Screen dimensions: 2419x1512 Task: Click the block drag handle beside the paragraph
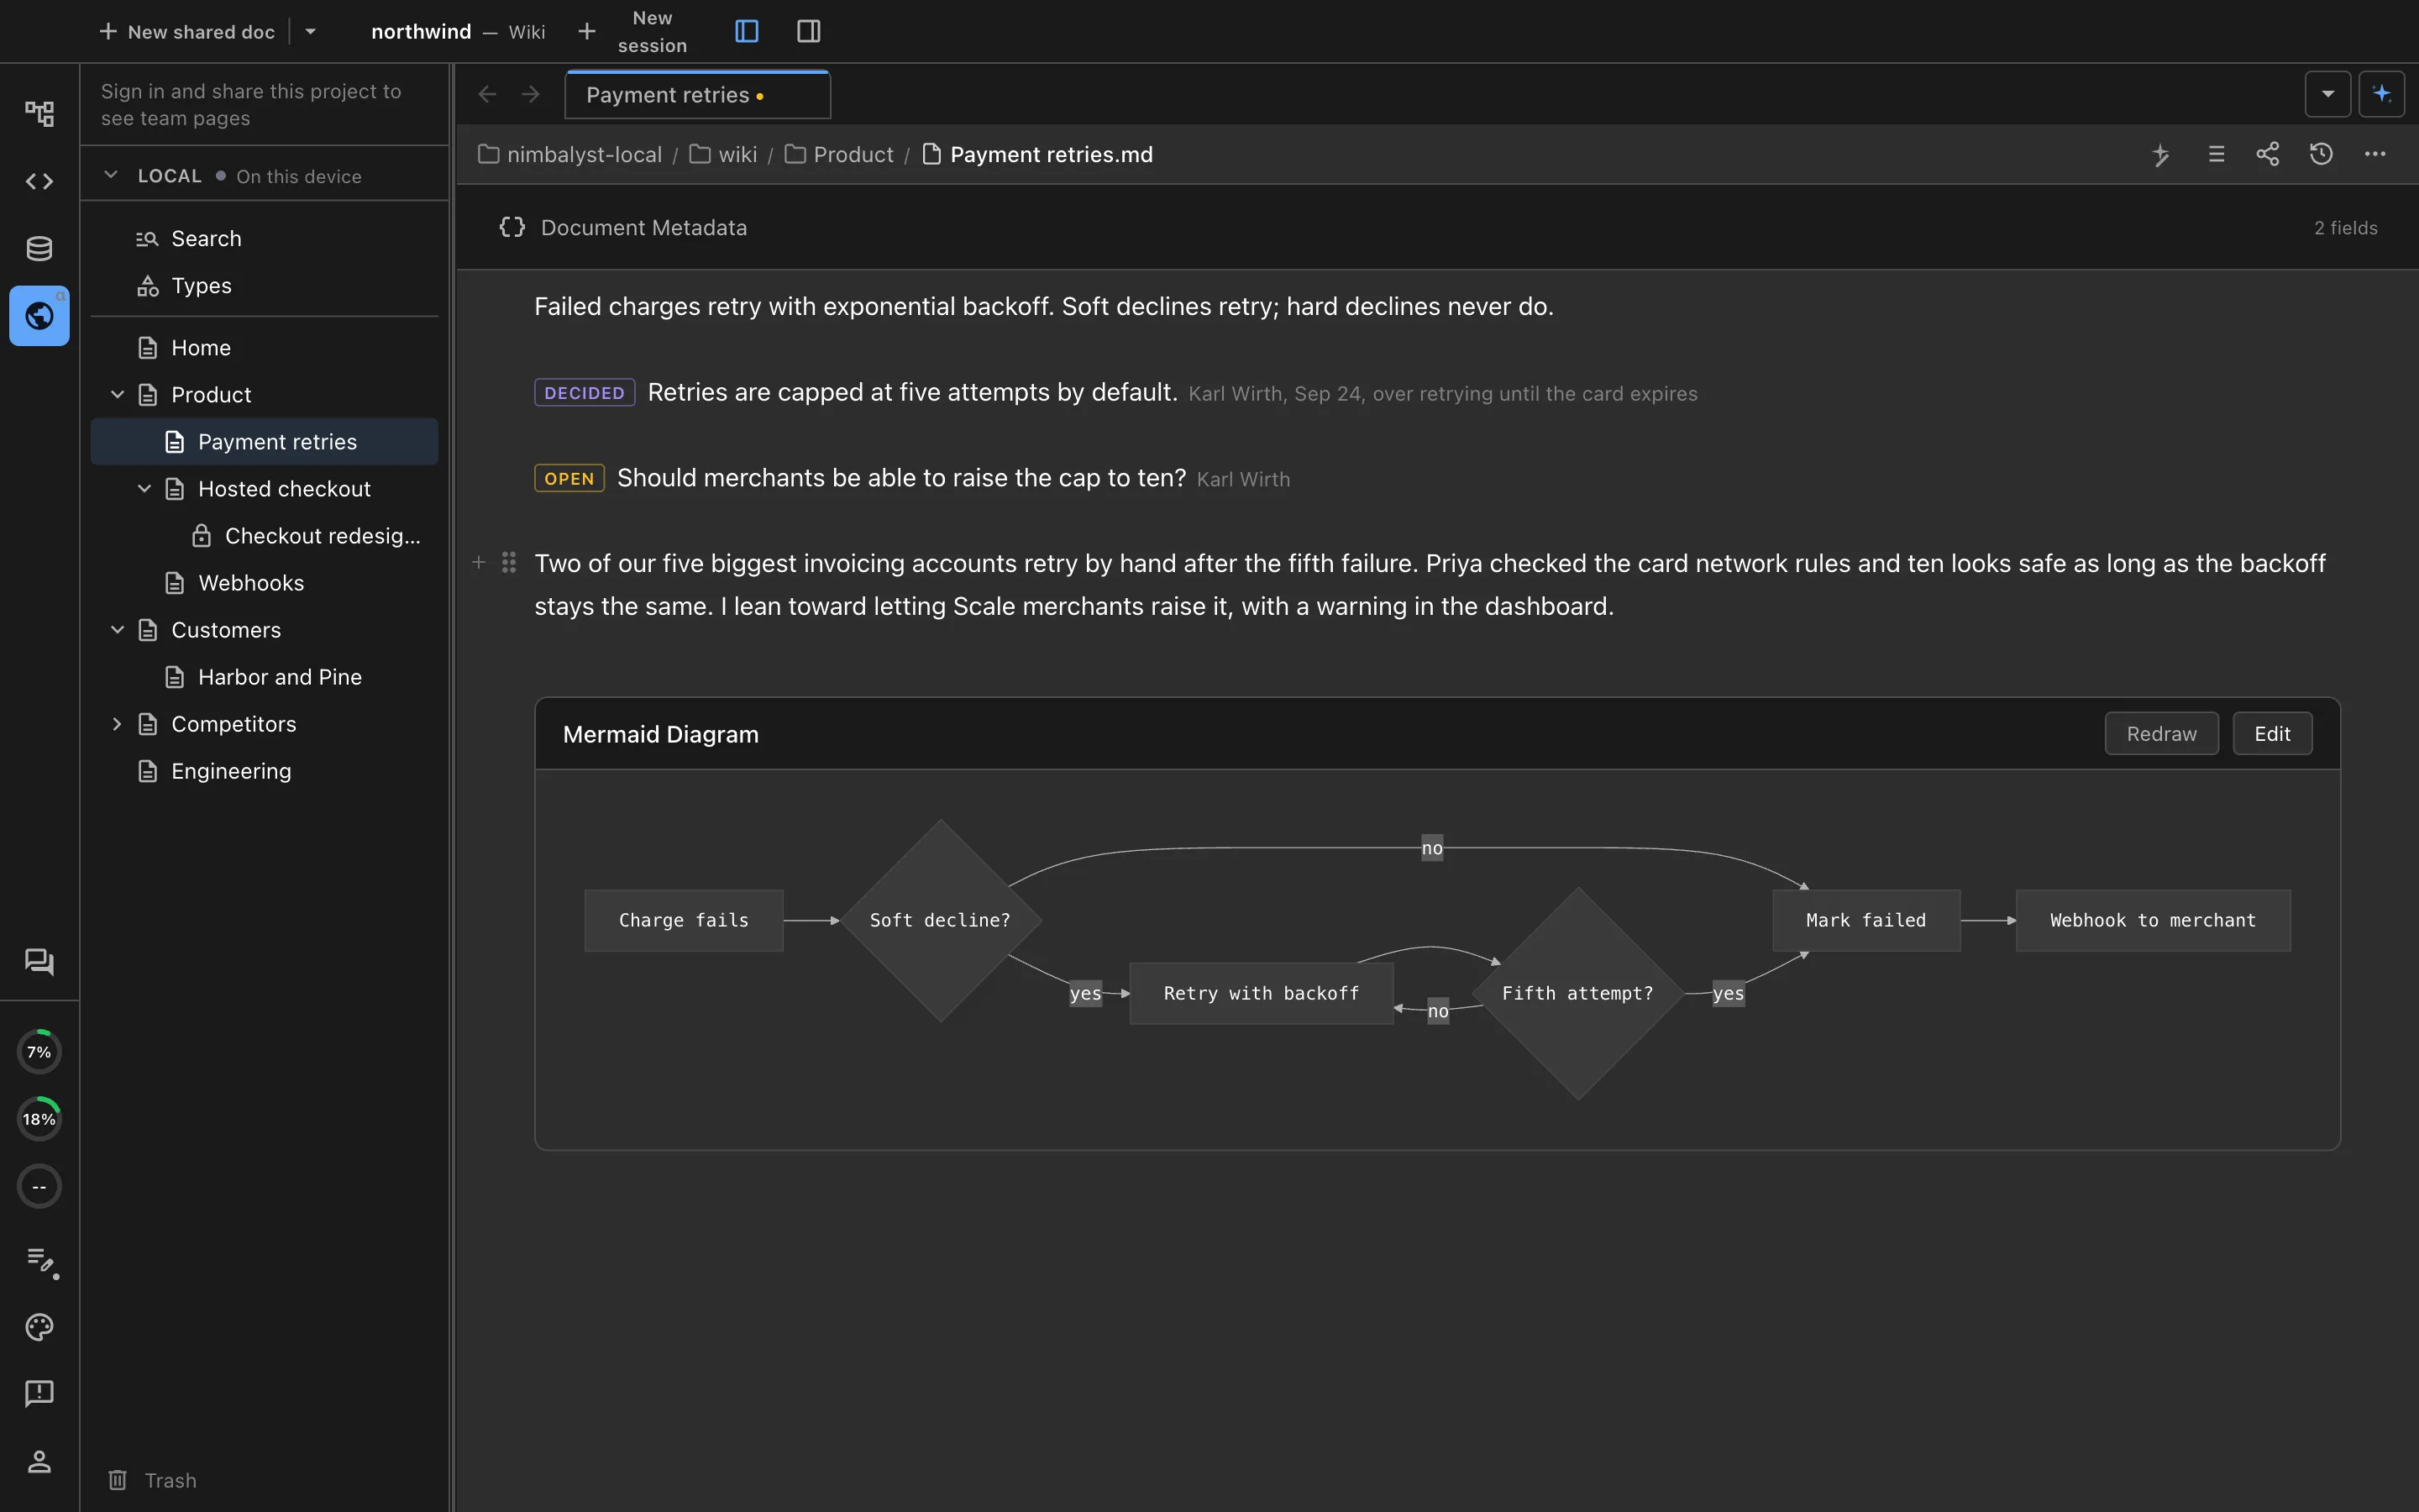point(509,562)
